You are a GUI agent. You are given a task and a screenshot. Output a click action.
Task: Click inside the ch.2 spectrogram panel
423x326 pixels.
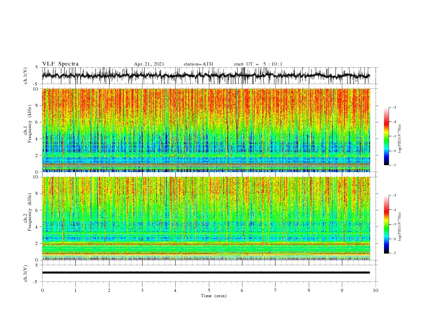tap(206, 218)
